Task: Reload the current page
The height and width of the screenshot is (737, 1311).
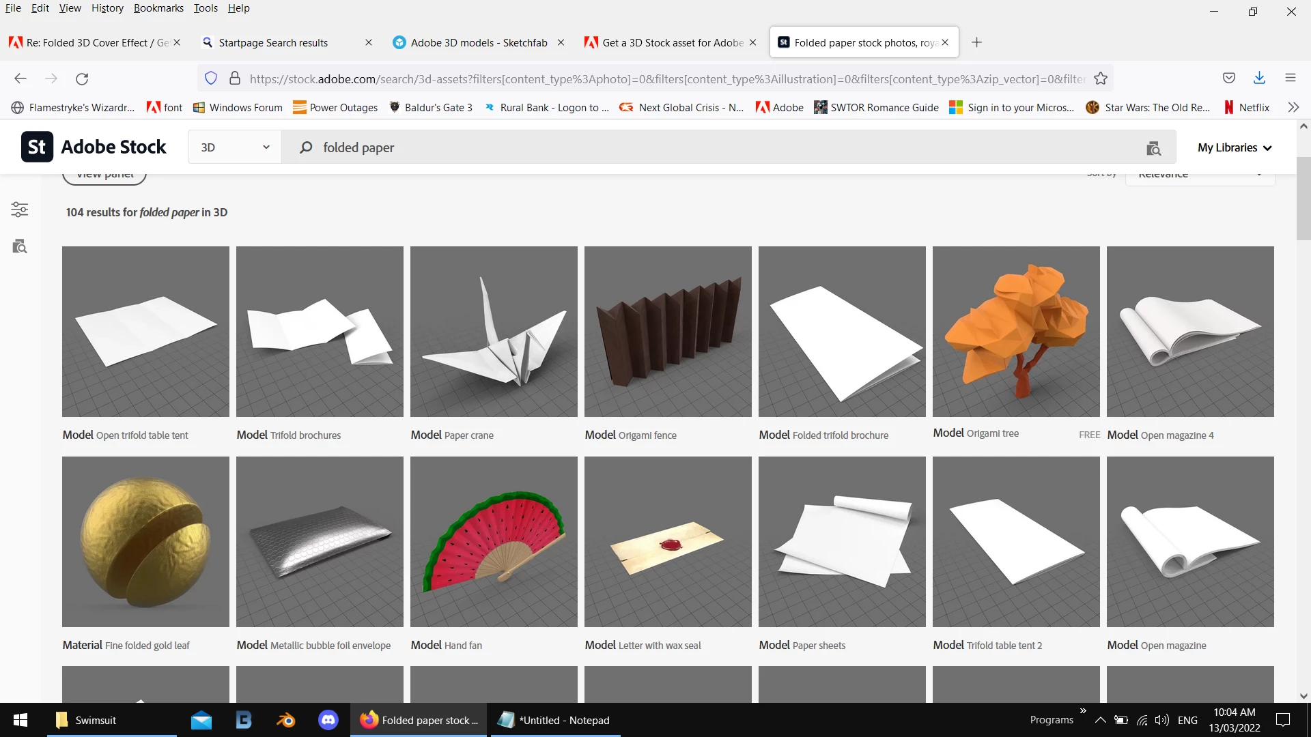Action: tap(82, 78)
